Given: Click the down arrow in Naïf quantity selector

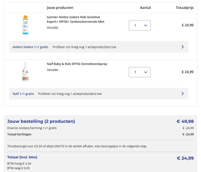Looking at the screenshot, I should pos(146,72).
